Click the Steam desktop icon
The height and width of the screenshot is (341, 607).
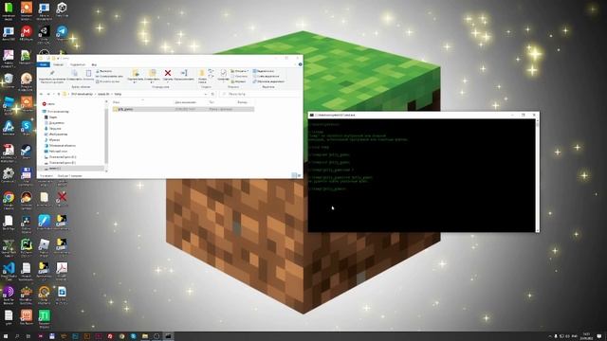point(26,150)
